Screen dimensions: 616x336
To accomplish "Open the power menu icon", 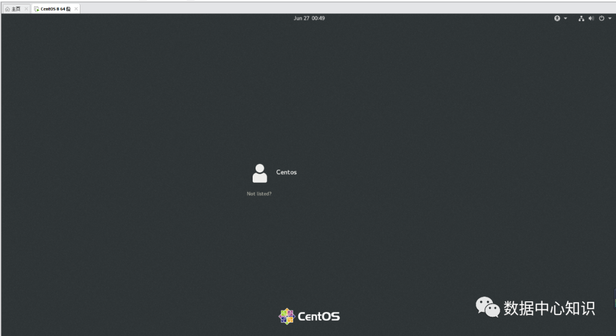I will pyautogui.click(x=602, y=18).
